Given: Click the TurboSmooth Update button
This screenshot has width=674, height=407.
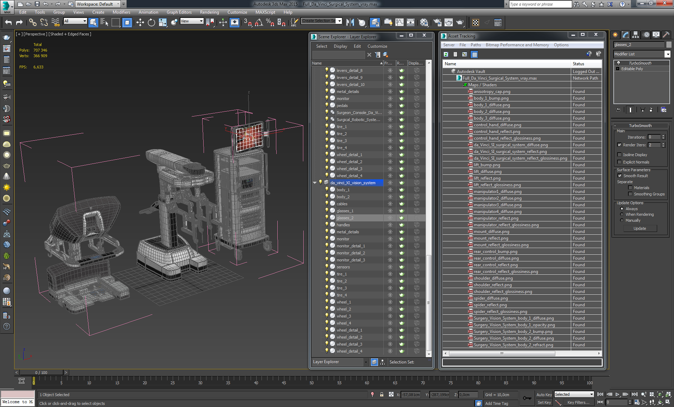Looking at the screenshot, I should 640,228.
